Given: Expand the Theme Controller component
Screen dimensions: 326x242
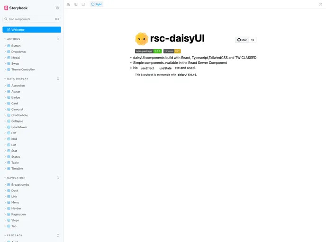Looking at the screenshot, I should pyautogui.click(x=32, y=69).
